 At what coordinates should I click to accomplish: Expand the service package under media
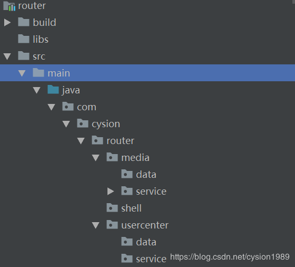[x=111, y=191]
